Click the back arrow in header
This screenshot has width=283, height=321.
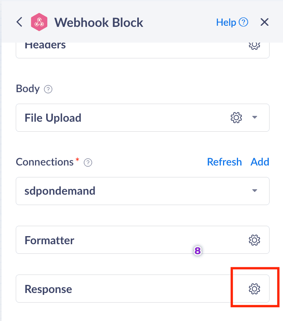click(19, 22)
